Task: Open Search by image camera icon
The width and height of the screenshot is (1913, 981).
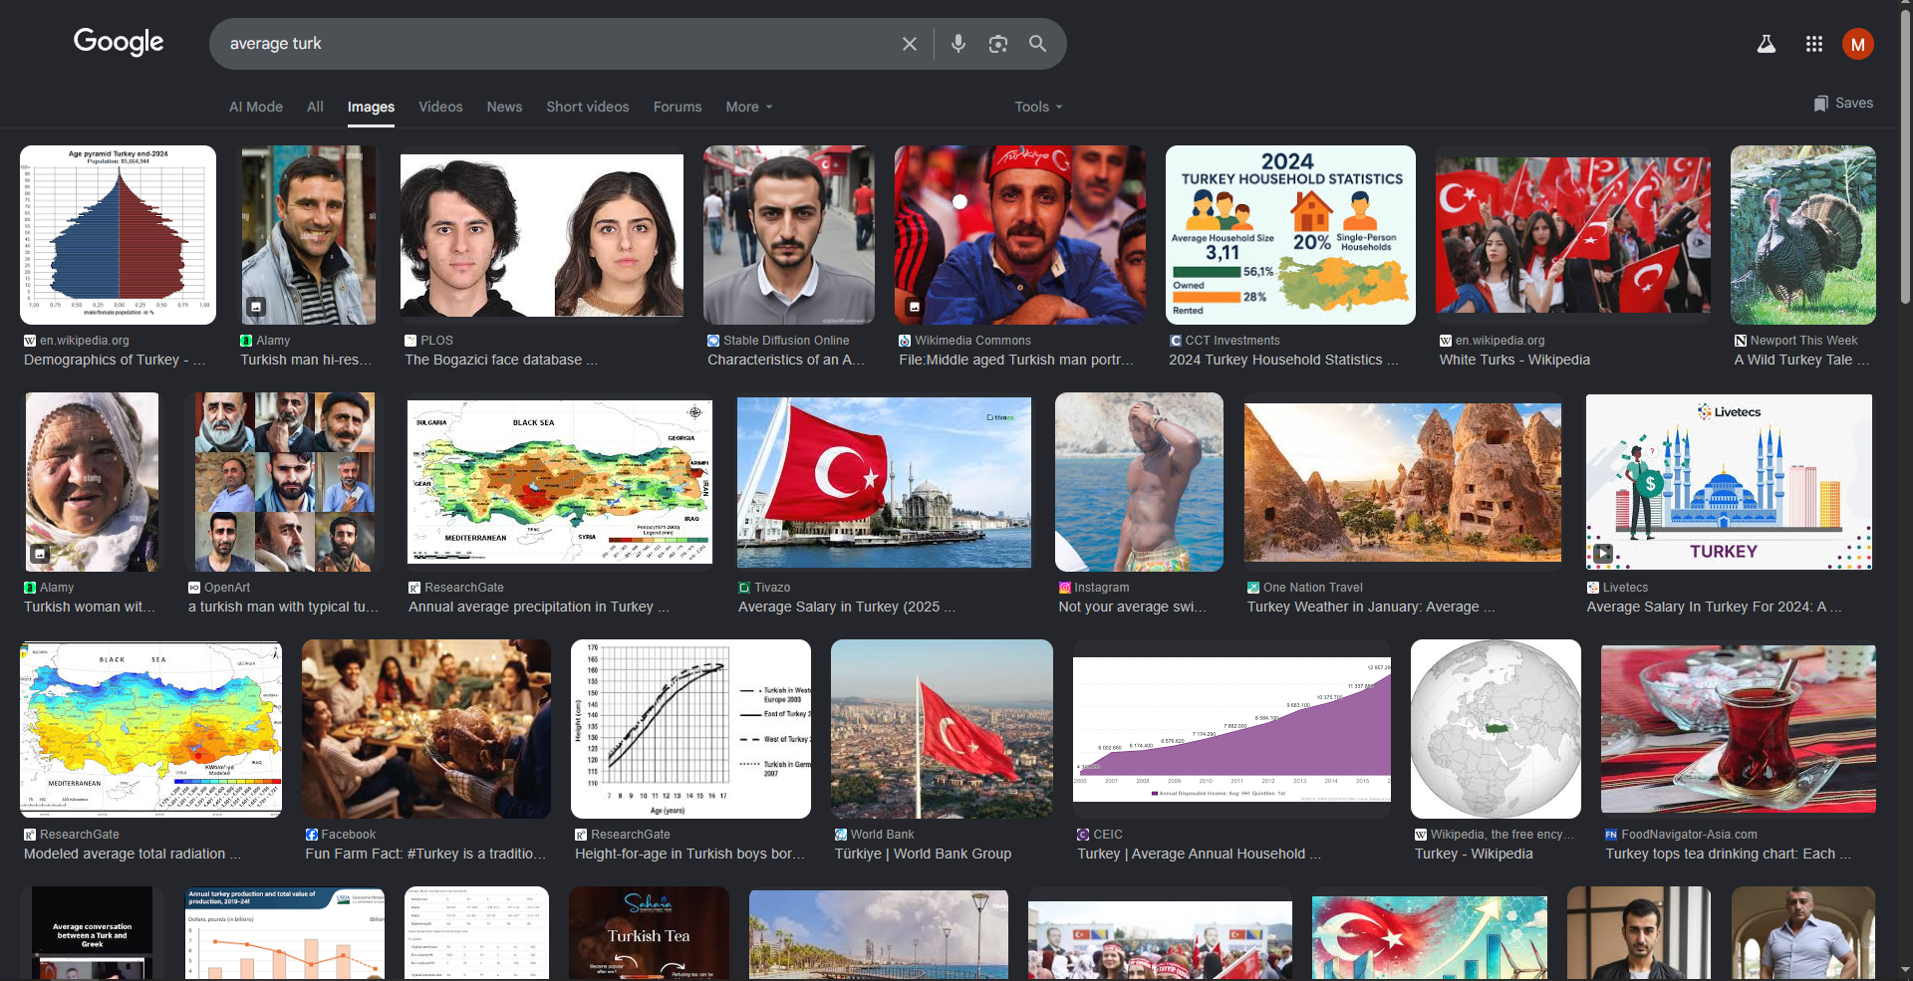Action: (997, 44)
